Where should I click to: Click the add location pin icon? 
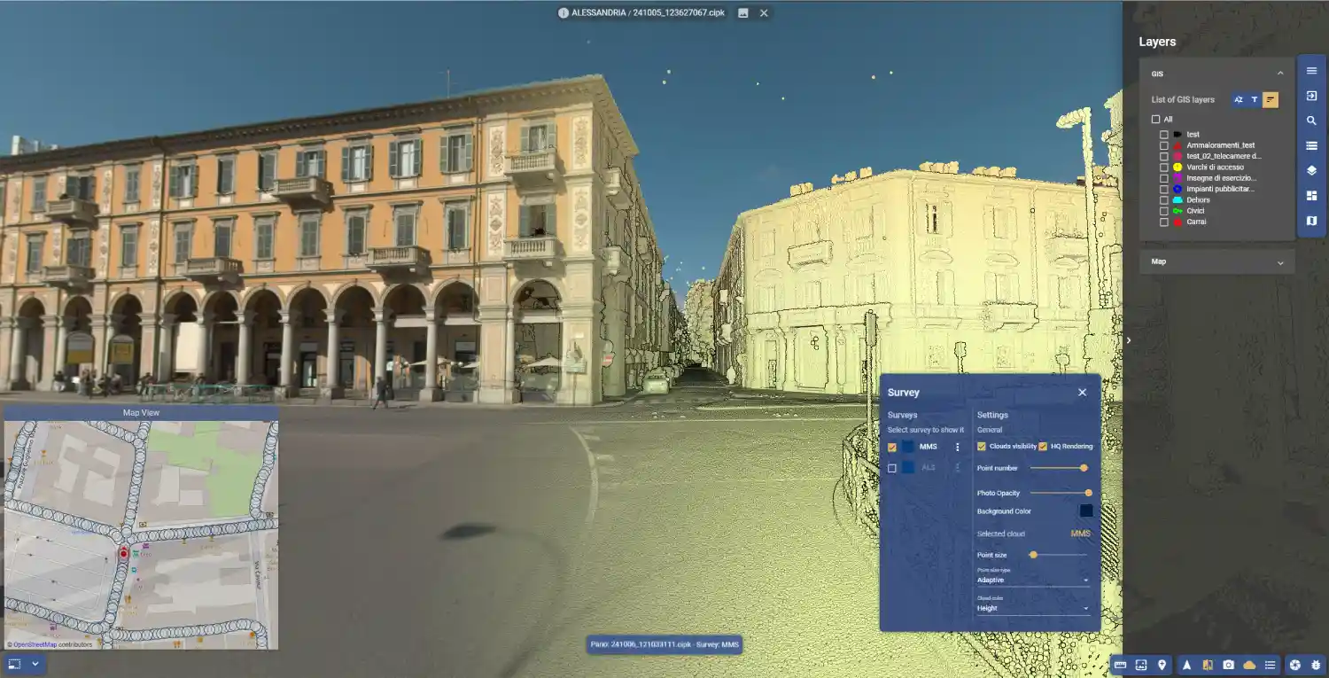point(1162,665)
